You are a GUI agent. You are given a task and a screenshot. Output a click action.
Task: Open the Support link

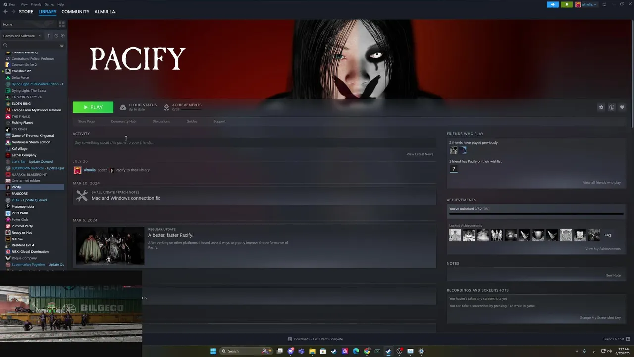pos(219,121)
